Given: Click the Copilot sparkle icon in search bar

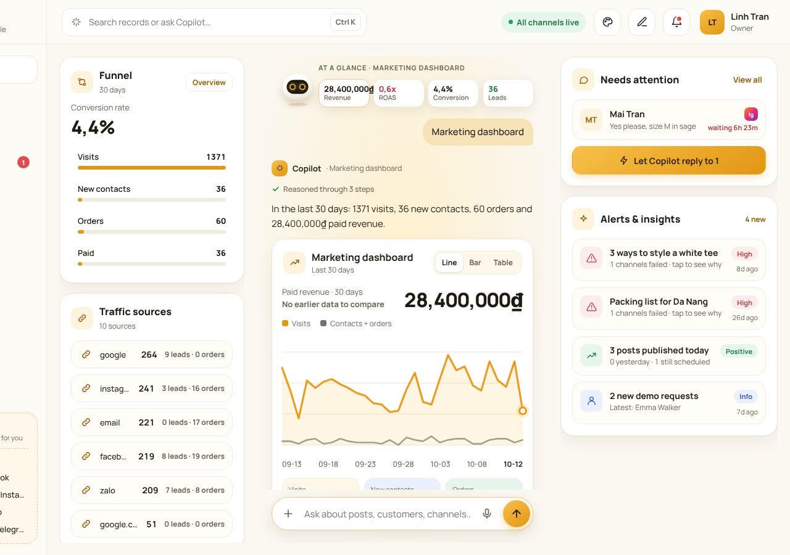Looking at the screenshot, I should click(x=77, y=22).
